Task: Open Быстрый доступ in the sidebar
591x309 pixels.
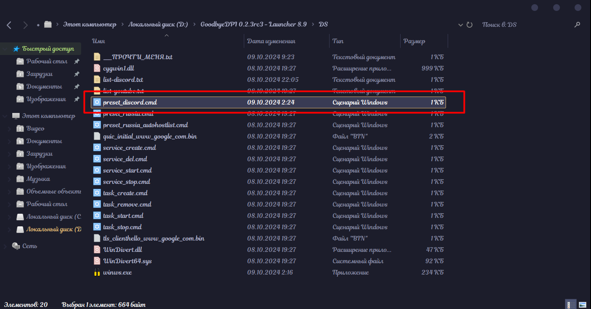Action: 48,49
